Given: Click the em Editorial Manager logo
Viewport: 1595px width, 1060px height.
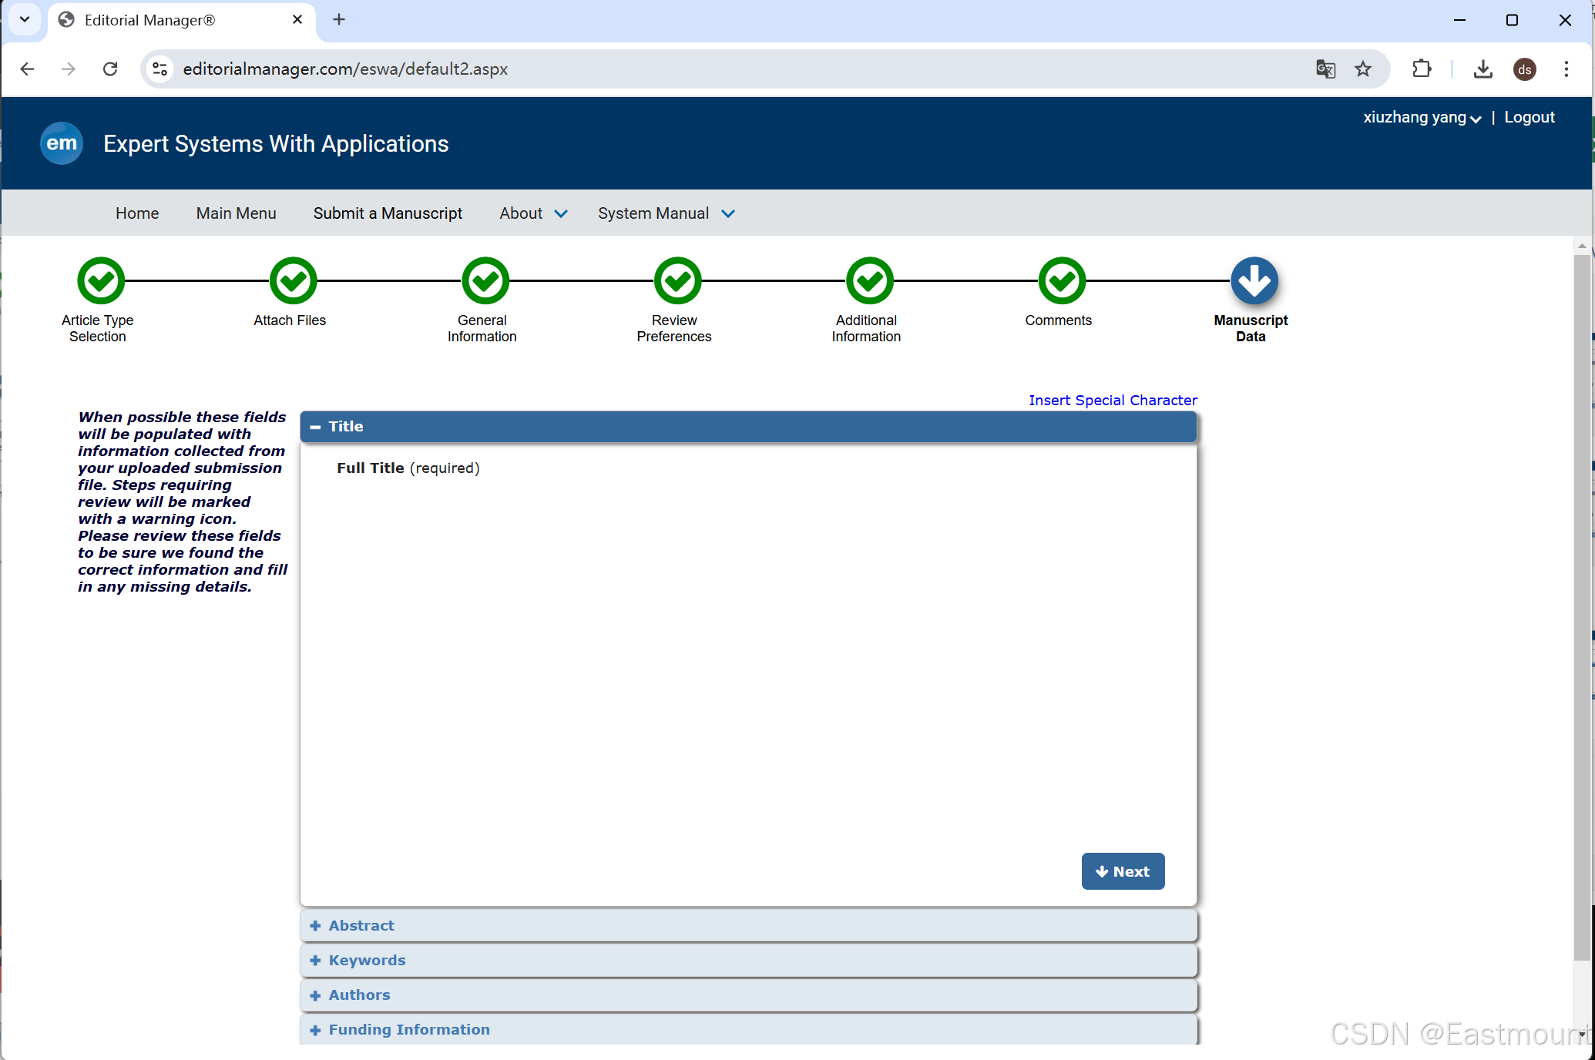Looking at the screenshot, I should [62, 143].
